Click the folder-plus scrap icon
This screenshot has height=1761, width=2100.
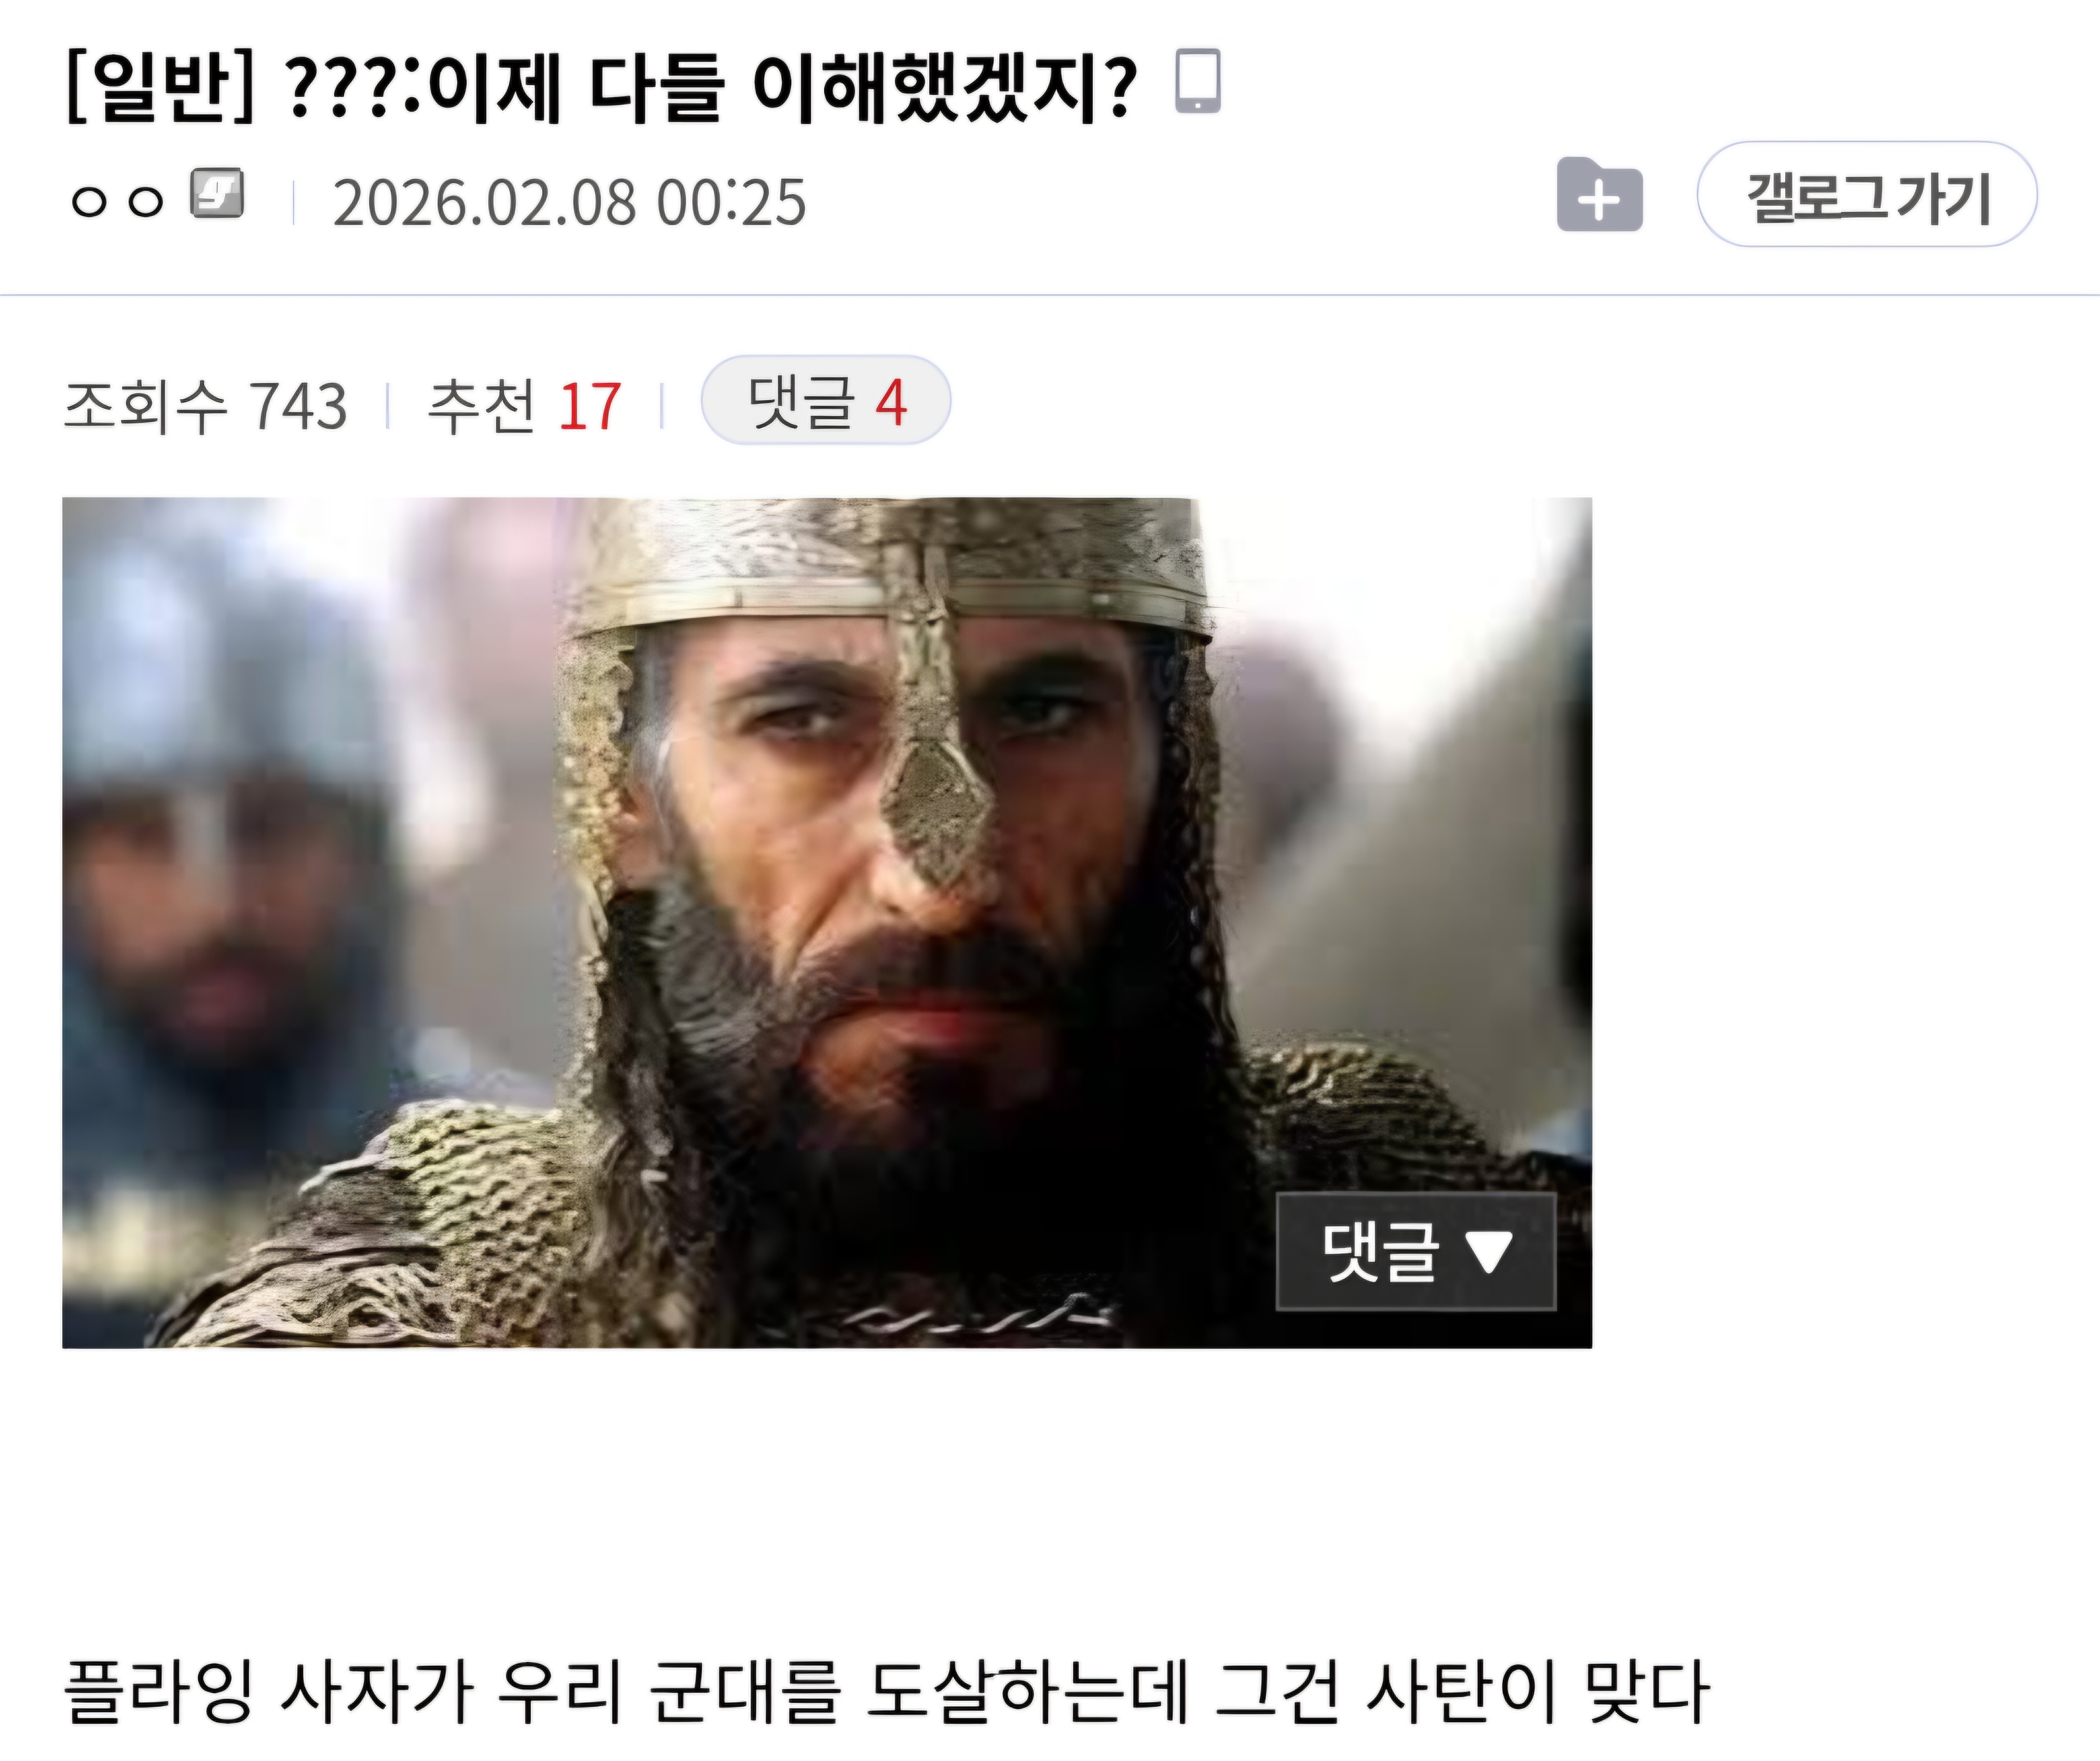(1599, 194)
